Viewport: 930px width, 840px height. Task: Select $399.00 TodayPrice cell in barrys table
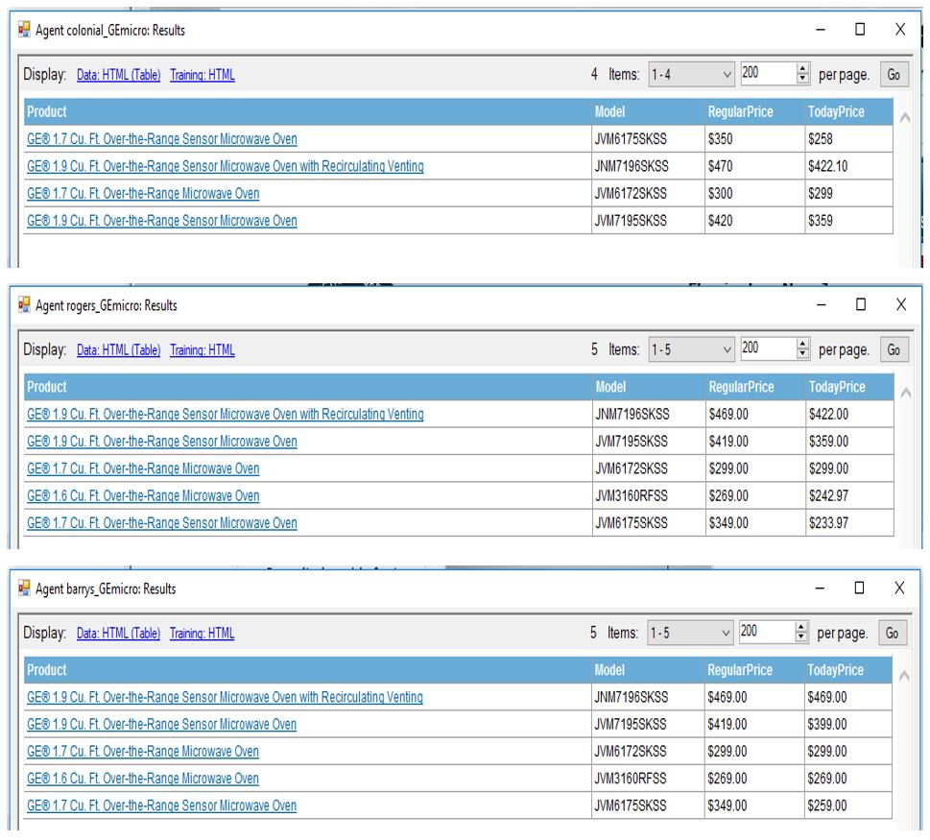pos(848,725)
